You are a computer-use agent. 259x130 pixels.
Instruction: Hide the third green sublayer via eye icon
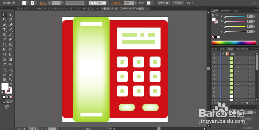214,67
